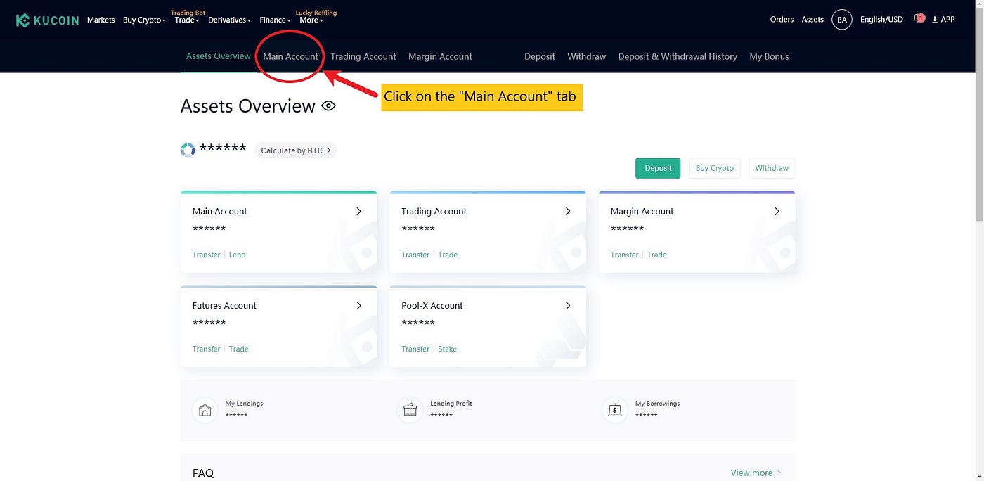Click the Buy Crypto outlined button
This screenshot has height=481, width=984.
tap(715, 168)
